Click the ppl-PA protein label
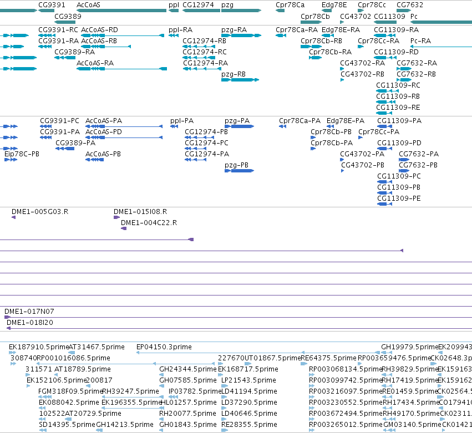The width and height of the screenshot is (472, 433). pyautogui.click(x=182, y=121)
